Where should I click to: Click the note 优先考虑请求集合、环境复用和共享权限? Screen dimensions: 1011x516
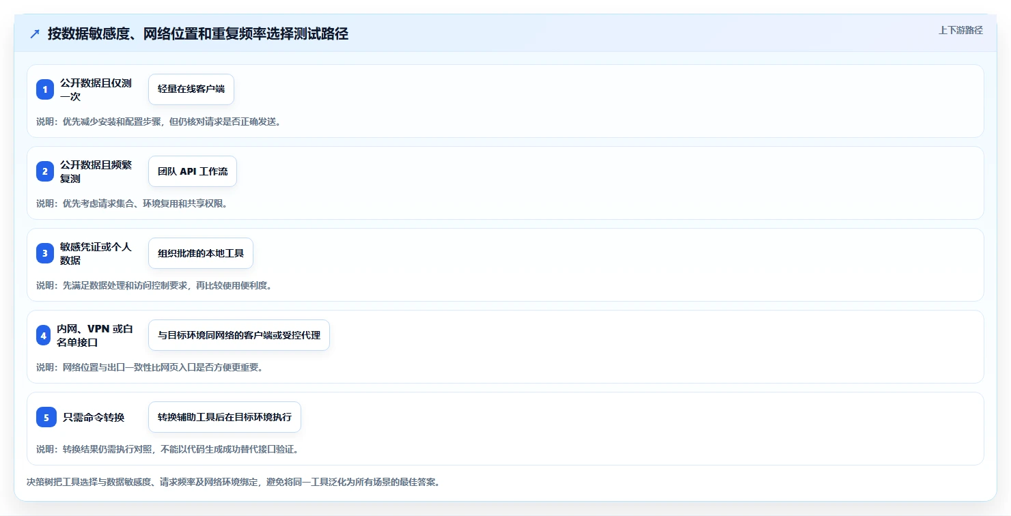pyautogui.click(x=132, y=203)
